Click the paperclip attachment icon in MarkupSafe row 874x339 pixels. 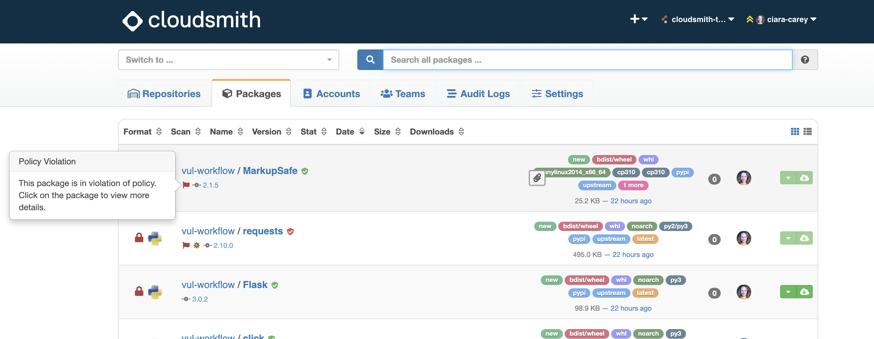pyautogui.click(x=537, y=178)
